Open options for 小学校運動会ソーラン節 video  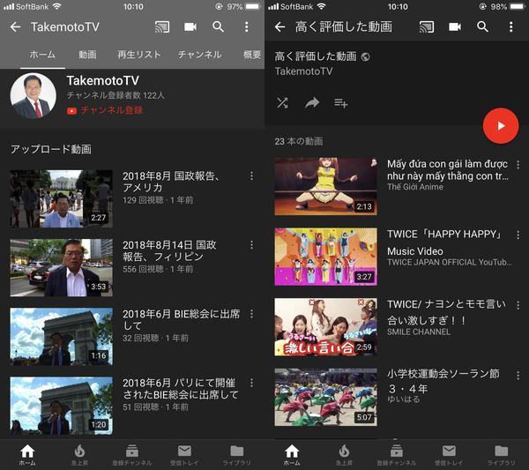coord(518,375)
